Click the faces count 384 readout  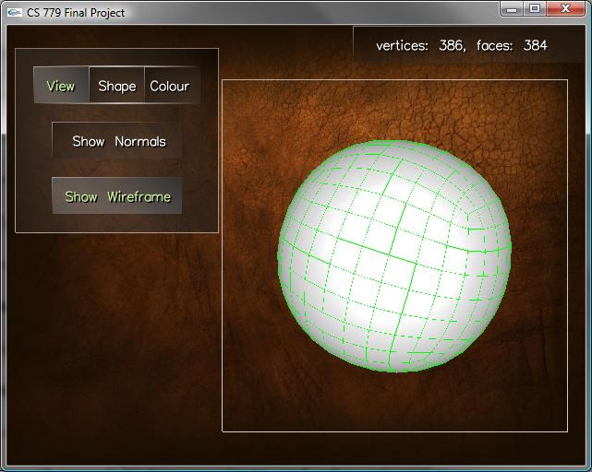pos(535,45)
